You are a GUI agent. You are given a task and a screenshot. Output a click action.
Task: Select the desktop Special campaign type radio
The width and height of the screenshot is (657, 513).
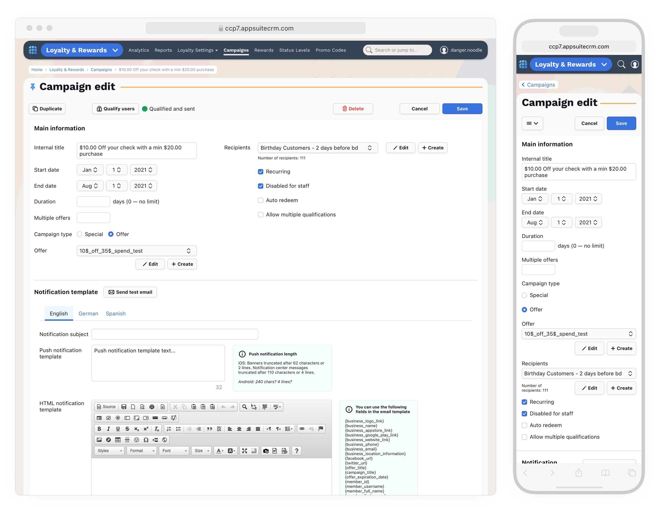coord(79,234)
